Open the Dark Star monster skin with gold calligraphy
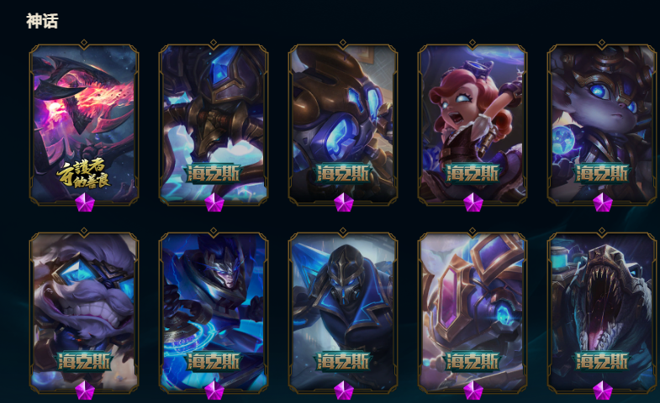 84,124
